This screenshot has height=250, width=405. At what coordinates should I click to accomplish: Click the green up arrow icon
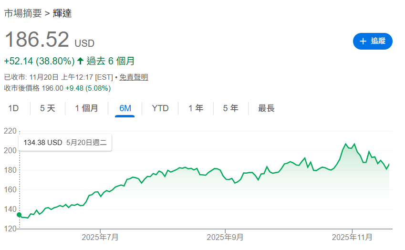tap(80, 61)
